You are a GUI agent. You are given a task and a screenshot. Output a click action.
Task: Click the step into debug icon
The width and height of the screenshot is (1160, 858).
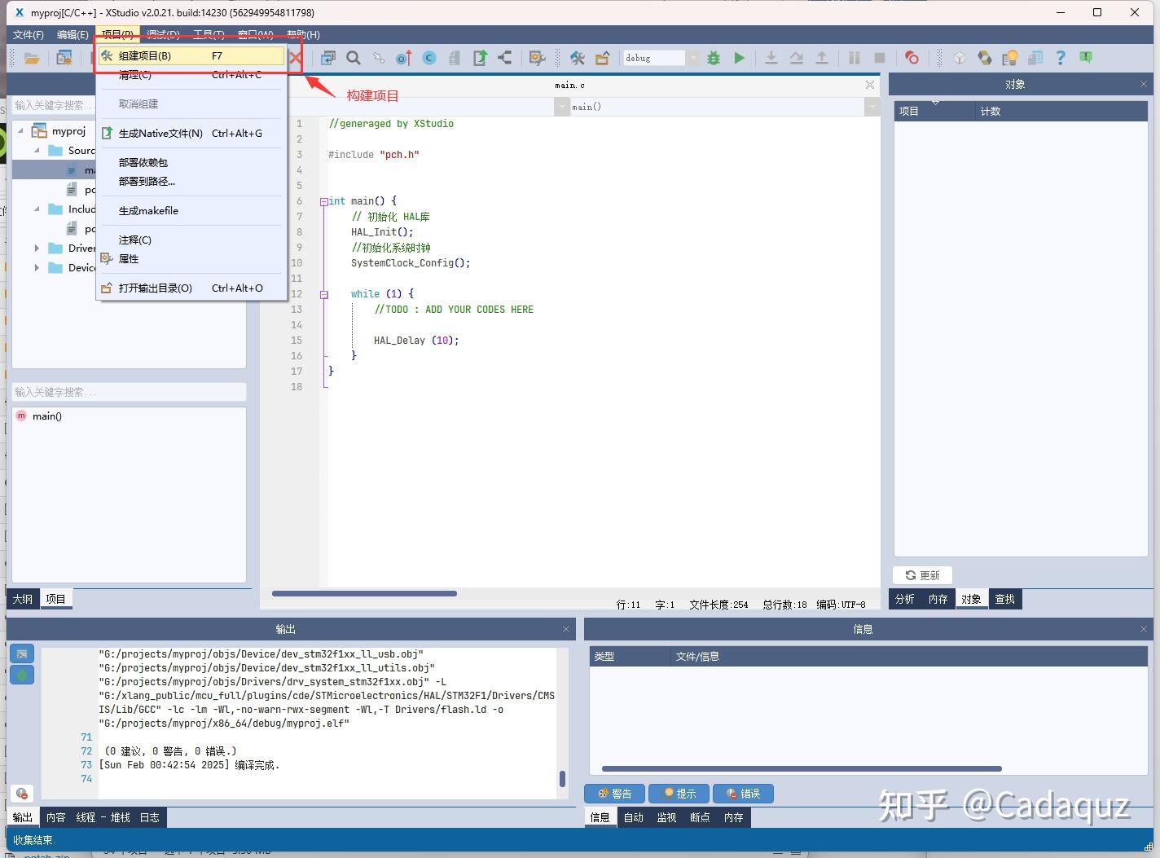click(x=771, y=58)
